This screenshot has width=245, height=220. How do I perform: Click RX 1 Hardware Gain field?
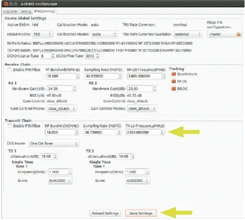click(62, 89)
